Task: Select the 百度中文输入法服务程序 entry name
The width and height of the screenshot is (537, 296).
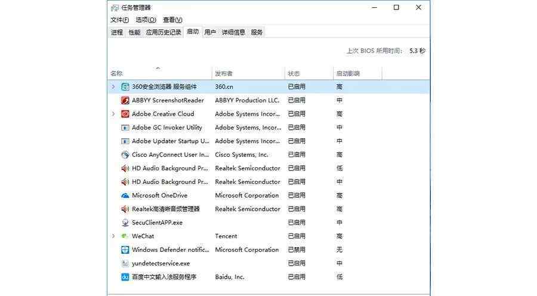Action: (164, 277)
